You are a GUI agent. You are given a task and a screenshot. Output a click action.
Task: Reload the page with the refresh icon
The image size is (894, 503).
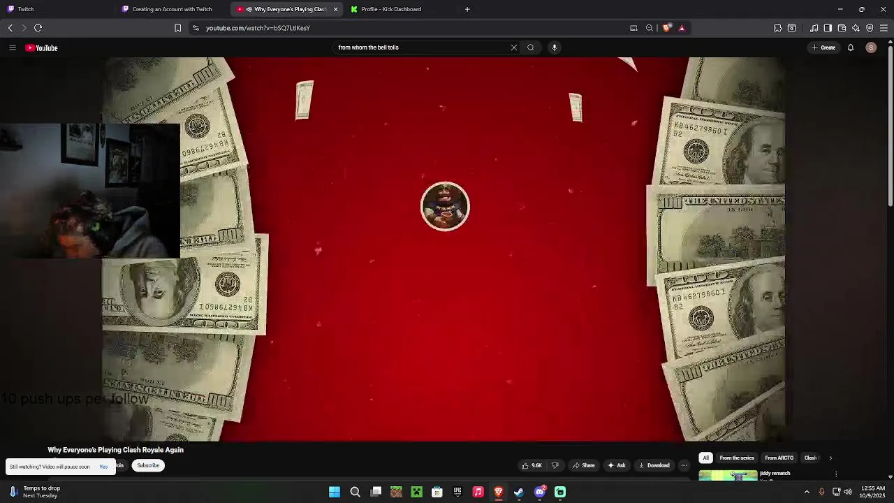click(38, 28)
